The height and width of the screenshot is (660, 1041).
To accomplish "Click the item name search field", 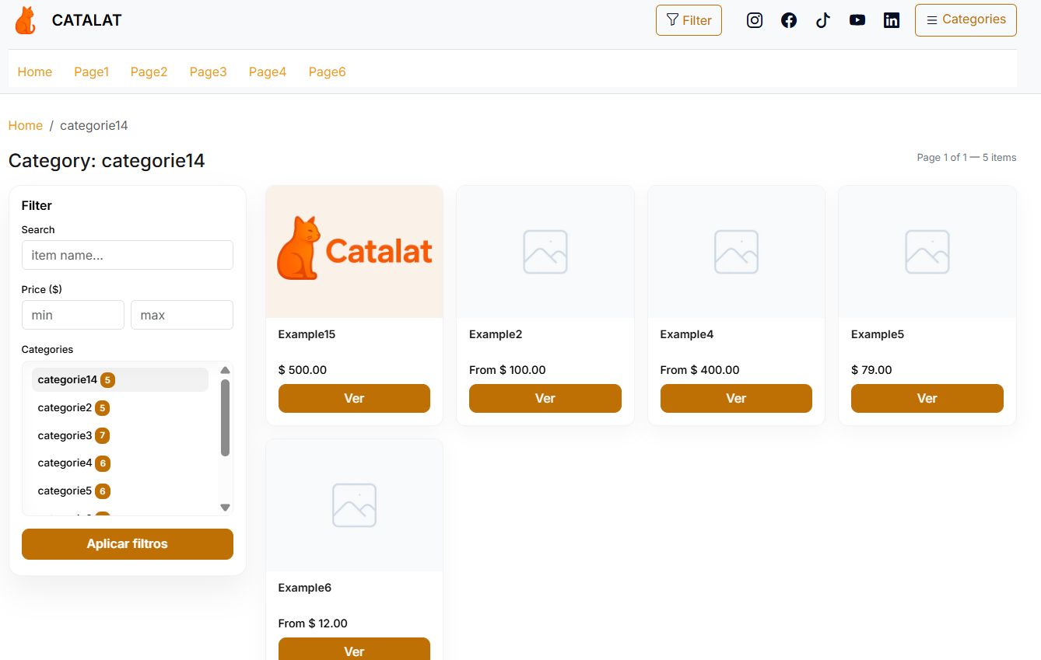I will click(128, 255).
